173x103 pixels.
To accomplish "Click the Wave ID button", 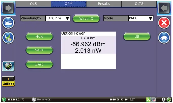I will [x=86, y=19].
